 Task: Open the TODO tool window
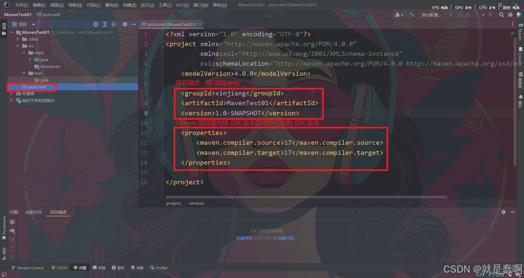59,268
